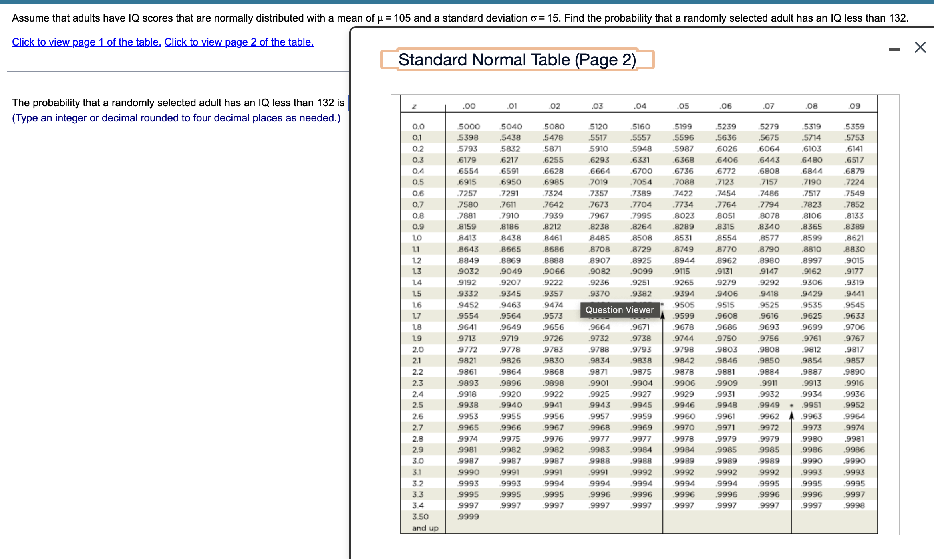Select value .7881 in row 0.8

coord(467,216)
